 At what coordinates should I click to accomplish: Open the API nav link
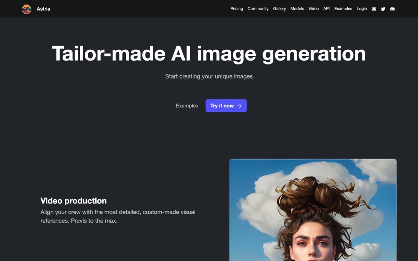tap(326, 9)
